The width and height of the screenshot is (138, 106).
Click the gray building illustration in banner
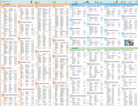pos(100,2)
